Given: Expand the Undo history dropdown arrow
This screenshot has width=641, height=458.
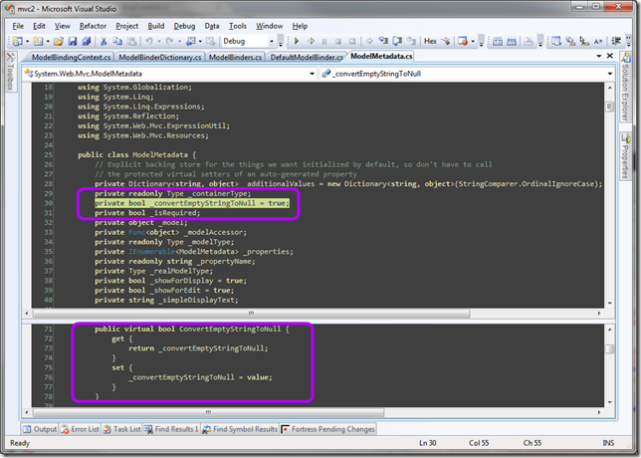Looking at the screenshot, I should pos(158,41).
